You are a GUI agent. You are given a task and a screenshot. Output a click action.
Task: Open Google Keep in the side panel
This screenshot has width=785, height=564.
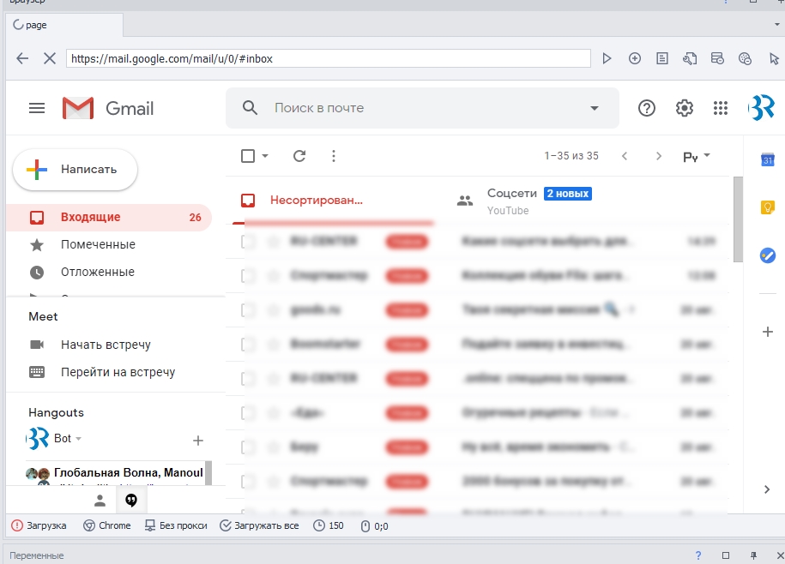click(x=768, y=207)
